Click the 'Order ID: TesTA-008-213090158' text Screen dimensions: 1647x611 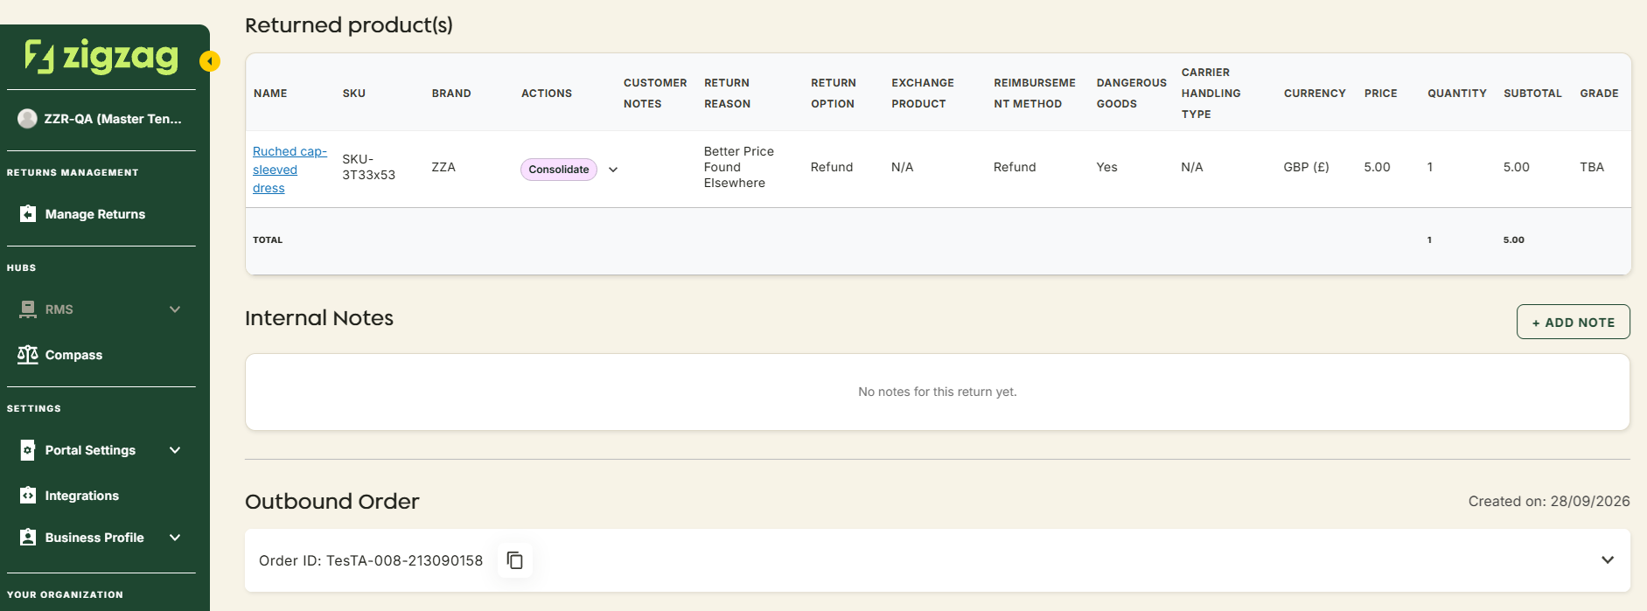point(371,560)
